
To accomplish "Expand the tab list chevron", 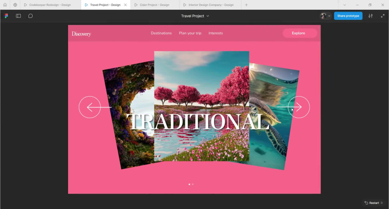I will click(x=345, y=5).
